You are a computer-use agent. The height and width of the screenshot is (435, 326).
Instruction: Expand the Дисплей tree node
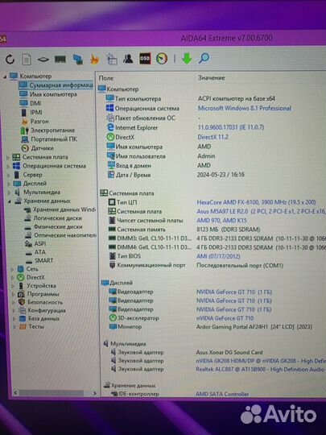9,184
